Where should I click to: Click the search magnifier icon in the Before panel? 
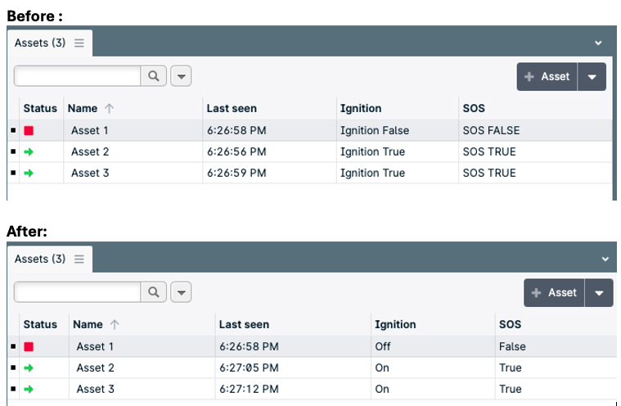tap(153, 76)
